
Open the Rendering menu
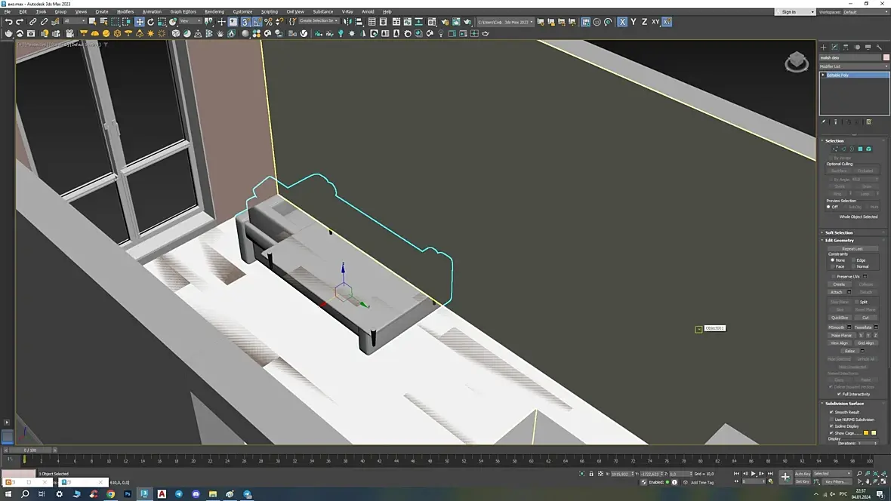[x=214, y=12]
